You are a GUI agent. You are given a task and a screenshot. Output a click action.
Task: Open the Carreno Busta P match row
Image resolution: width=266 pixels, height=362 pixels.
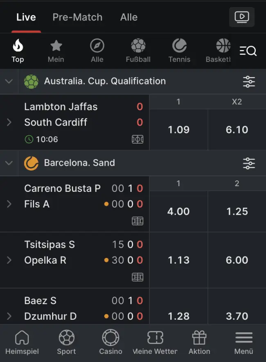[x=62, y=189]
